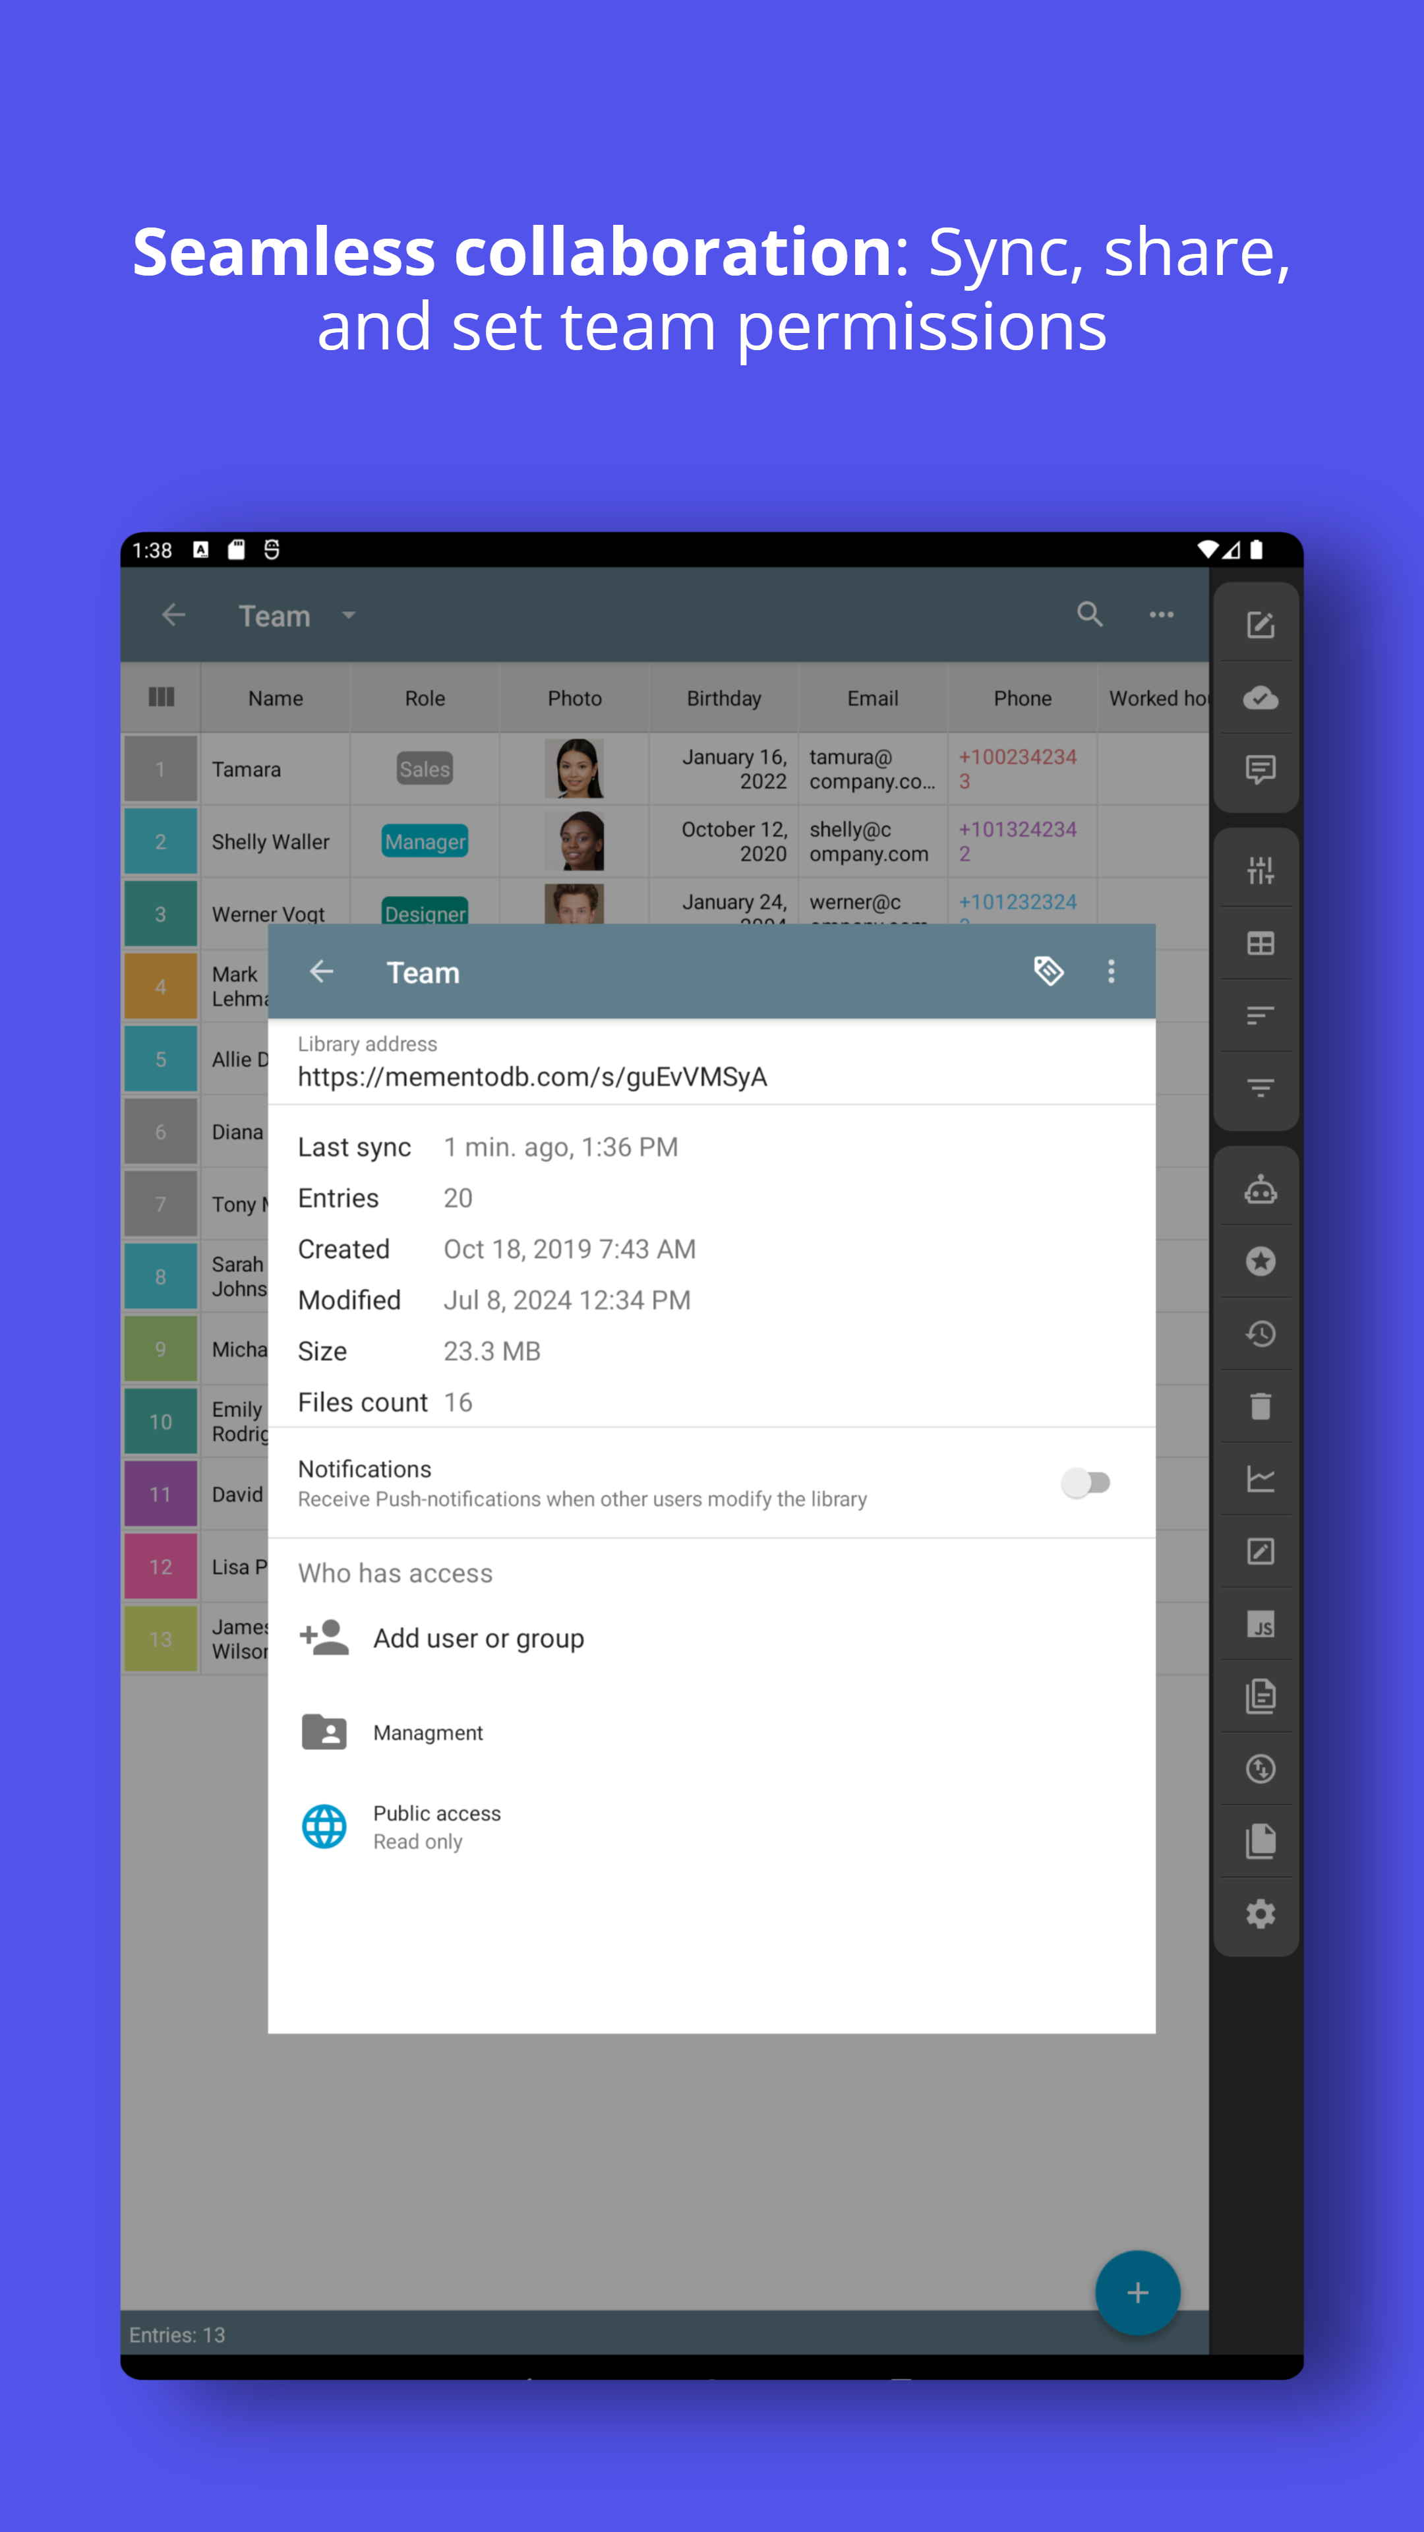1424x2532 pixels.
Task: Click the search magnifier in Team toolbar
Action: (1089, 615)
